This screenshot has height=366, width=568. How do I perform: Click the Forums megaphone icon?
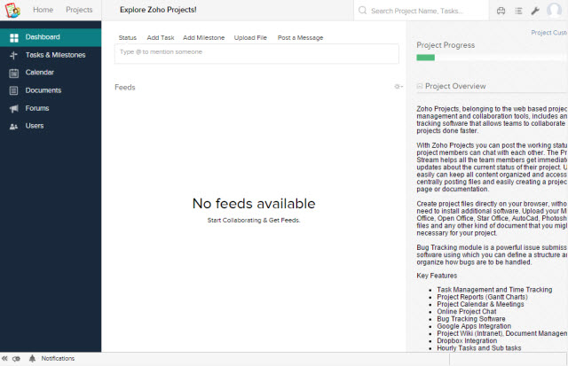(14, 108)
